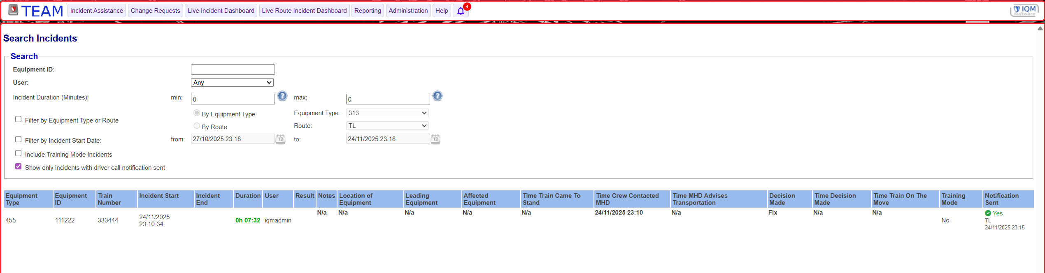Uncheck driver call notification sent checkbox

tap(19, 167)
